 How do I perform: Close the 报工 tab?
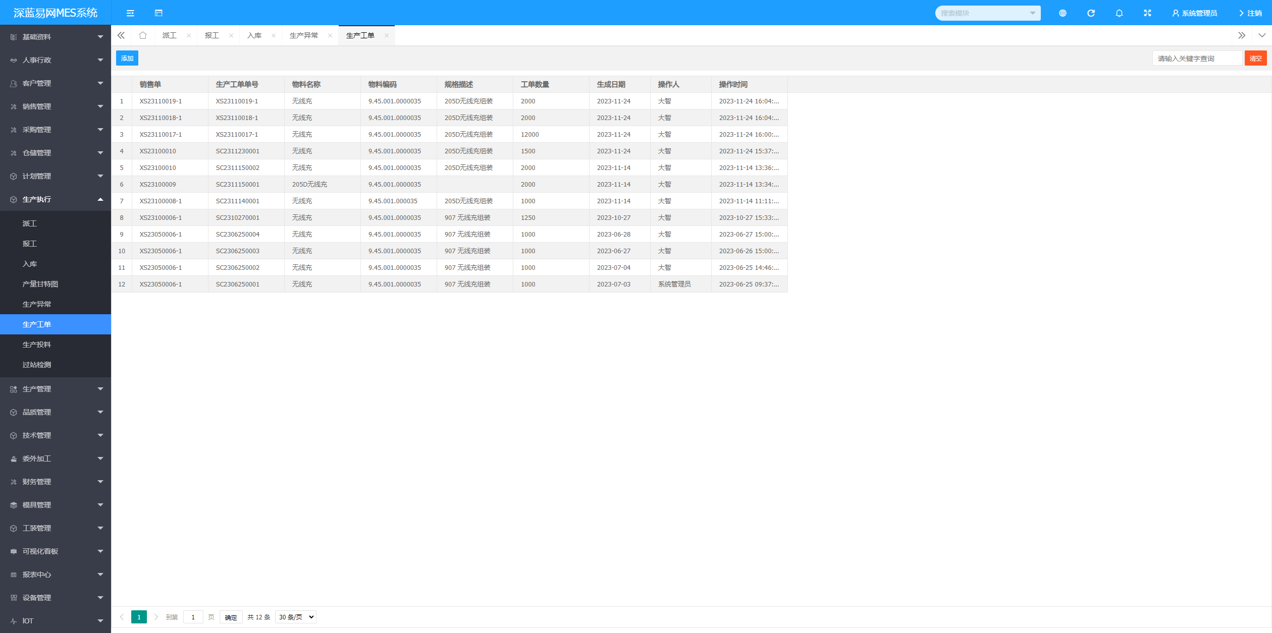pos(231,35)
